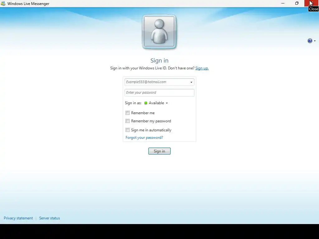The width and height of the screenshot is (319, 239).
Task: Click the 'Sign in as:' label
Action: tap(133, 103)
